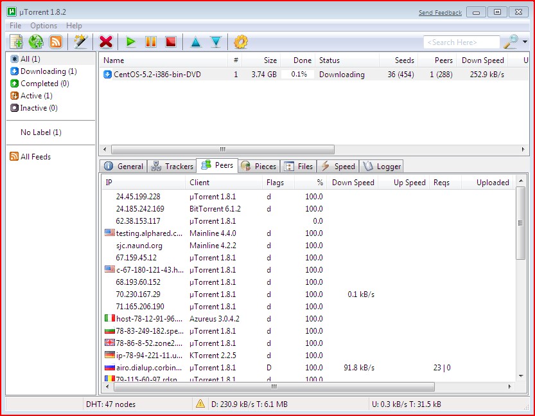Start the CentOS torrent with the green play icon

pos(131,41)
